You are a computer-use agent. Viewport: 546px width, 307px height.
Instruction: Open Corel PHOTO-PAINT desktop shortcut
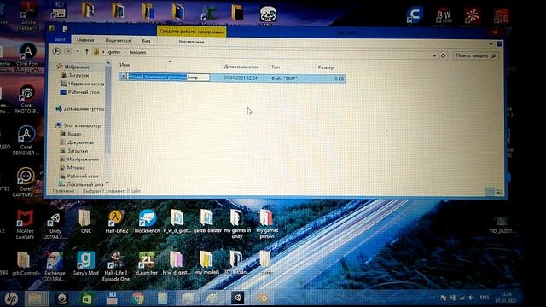26,99
